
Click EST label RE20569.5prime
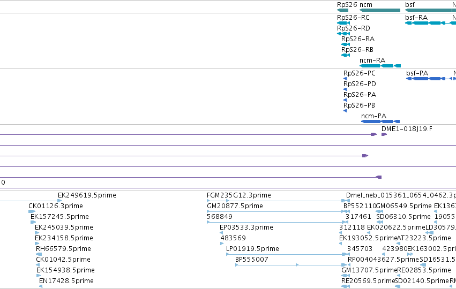tap(368, 281)
